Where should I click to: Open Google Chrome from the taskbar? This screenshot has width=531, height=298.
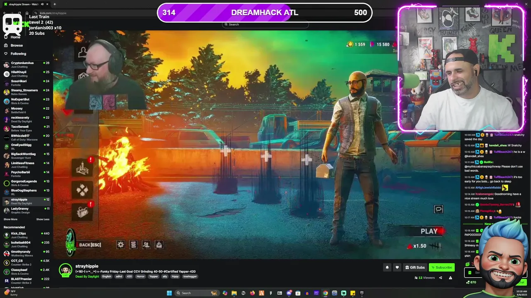click(x=325, y=293)
